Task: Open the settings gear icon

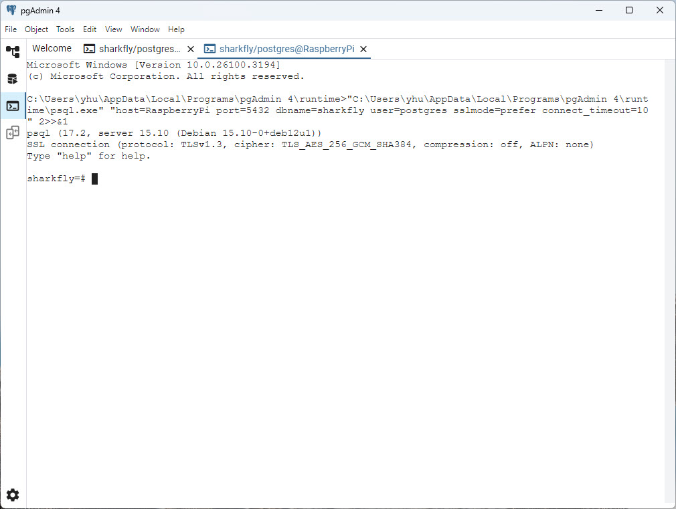Action: [x=13, y=495]
